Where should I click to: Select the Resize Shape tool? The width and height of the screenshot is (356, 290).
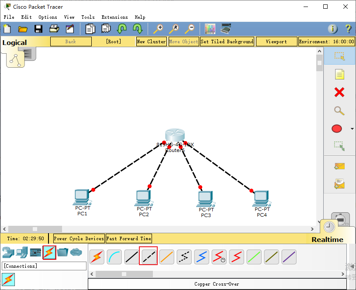[x=339, y=146]
